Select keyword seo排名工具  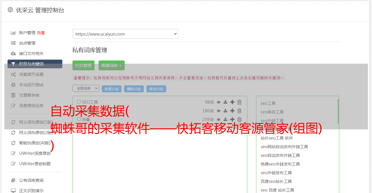(x=272, y=112)
